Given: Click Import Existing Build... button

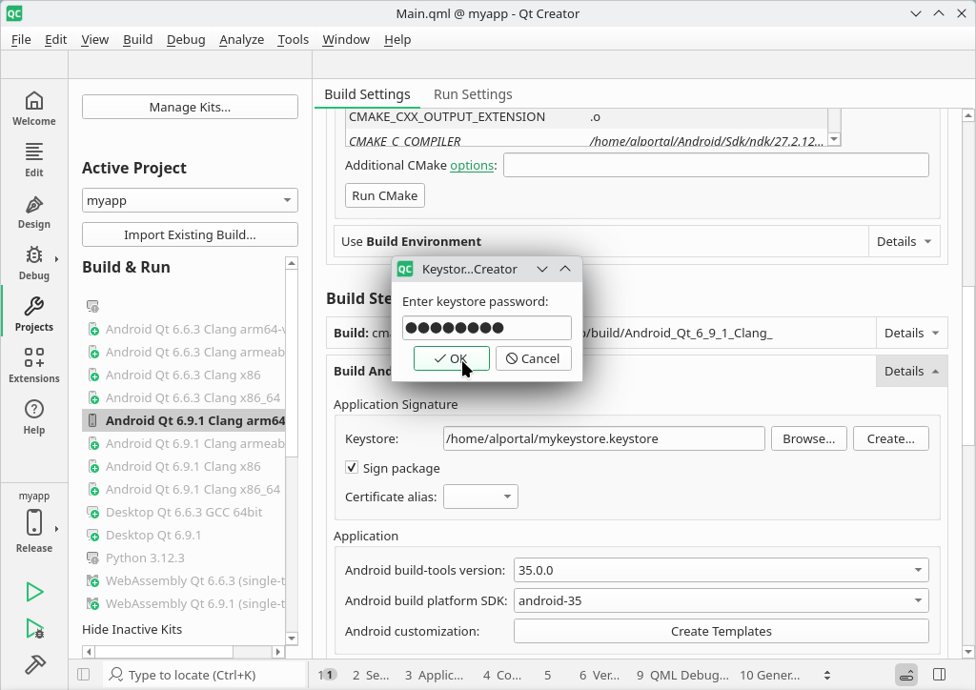Looking at the screenshot, I should (x=190, y=234).
